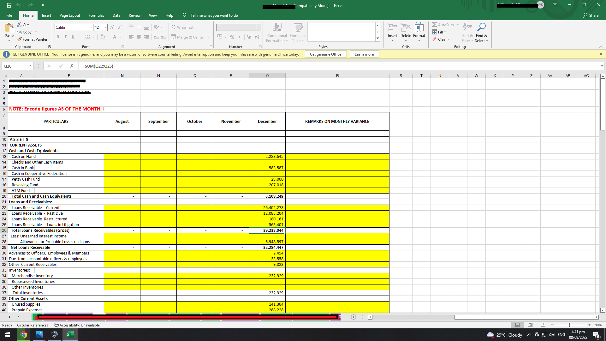Click the Delete cells icon
This screenshot has height=341, width=606.
(406, 27)
